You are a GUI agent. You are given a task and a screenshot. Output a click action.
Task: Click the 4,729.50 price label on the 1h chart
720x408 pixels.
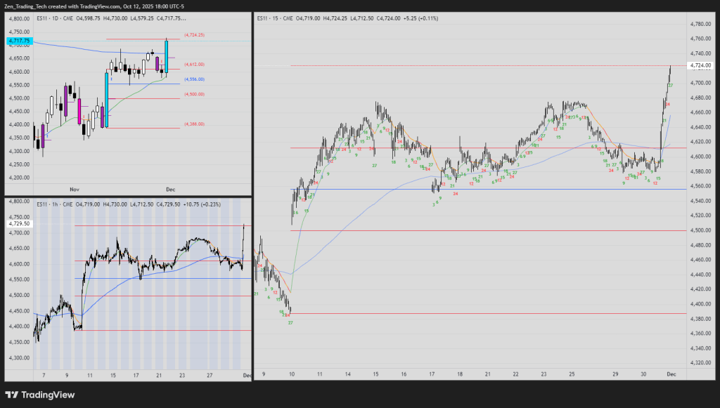click(x=18, y=224)
